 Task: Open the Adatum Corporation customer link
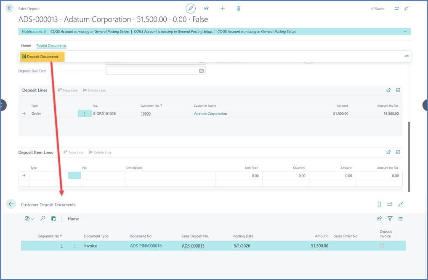tap(210, 114)
